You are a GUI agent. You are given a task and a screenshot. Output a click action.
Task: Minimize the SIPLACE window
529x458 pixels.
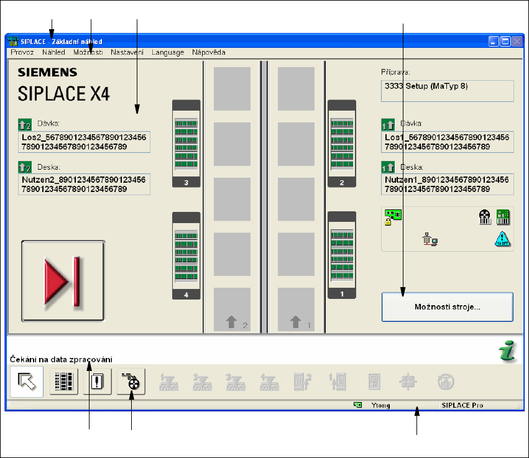[x=494, y=42]
